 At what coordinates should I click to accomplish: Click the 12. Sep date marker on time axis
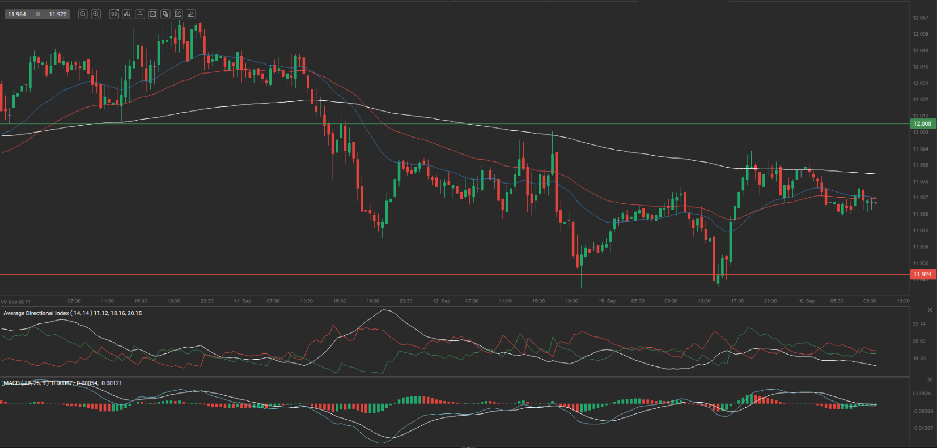[441, 301]
